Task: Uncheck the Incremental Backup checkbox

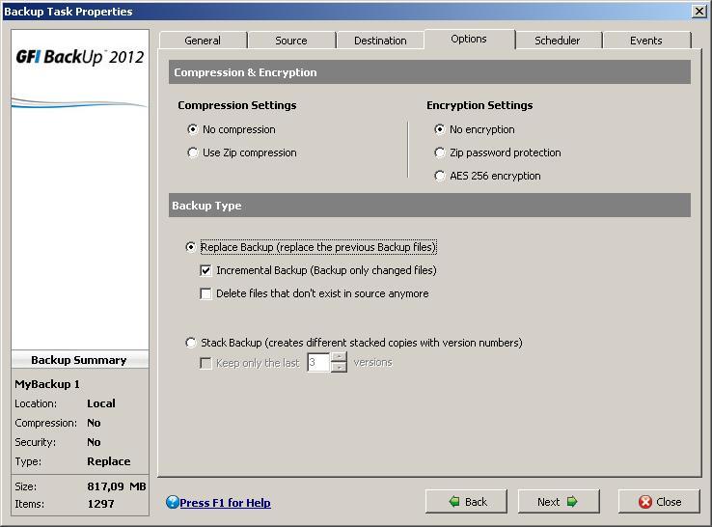Action: [205, 270]
